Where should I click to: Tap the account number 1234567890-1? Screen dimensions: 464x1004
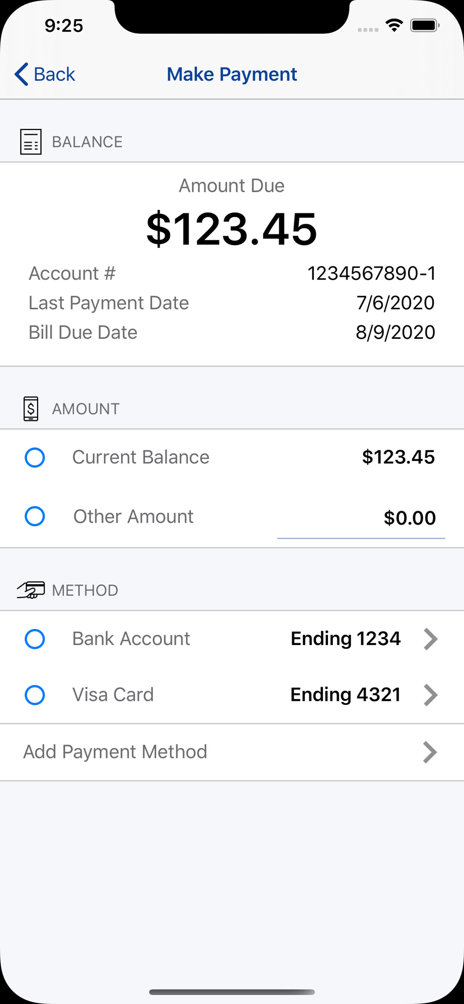(x=371, y=274)
